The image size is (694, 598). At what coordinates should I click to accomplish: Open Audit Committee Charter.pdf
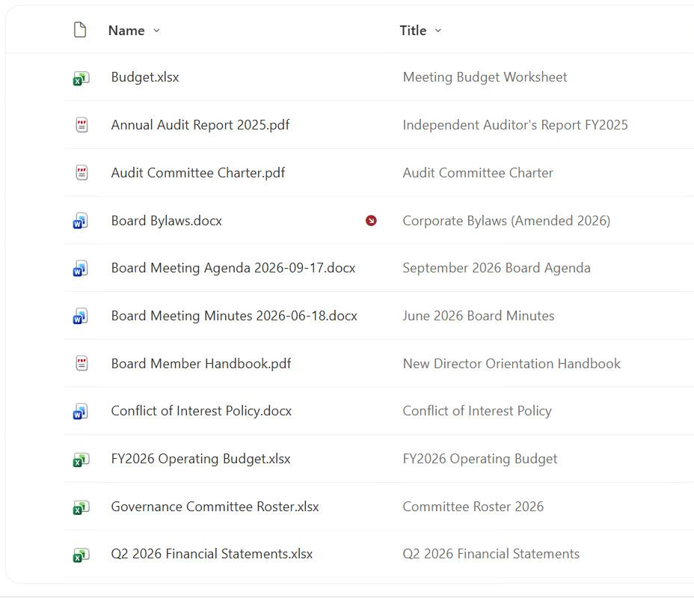(x=198, y=173)
